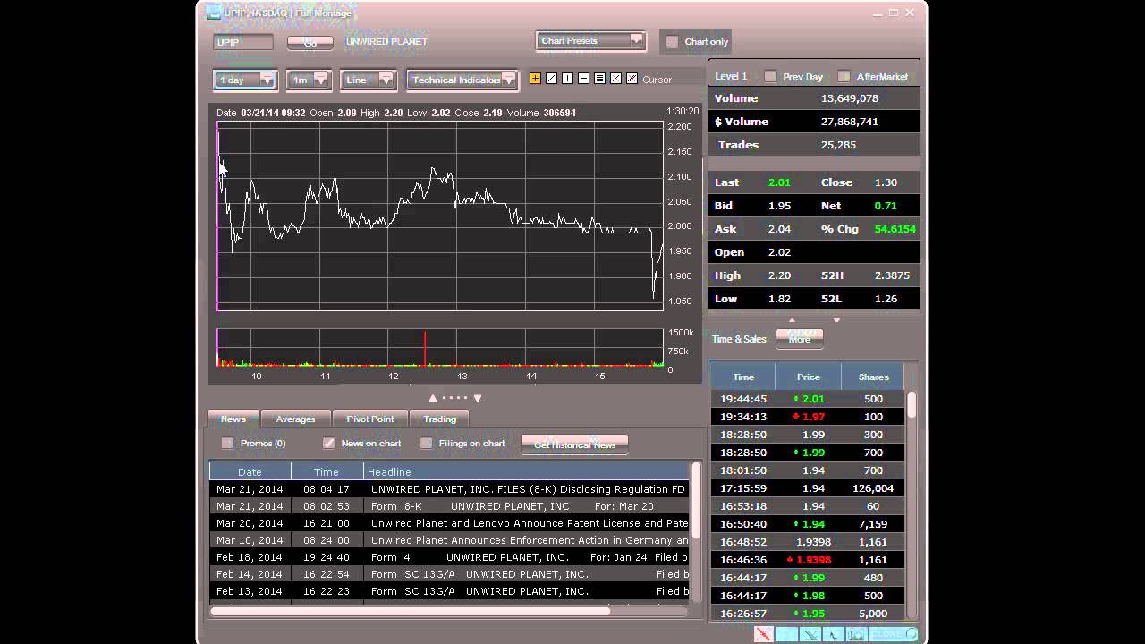The width and height of the screenshot is (1145, 644).
Task: Open the Enforcement Action in Germany headline
Action: (530, 540)
